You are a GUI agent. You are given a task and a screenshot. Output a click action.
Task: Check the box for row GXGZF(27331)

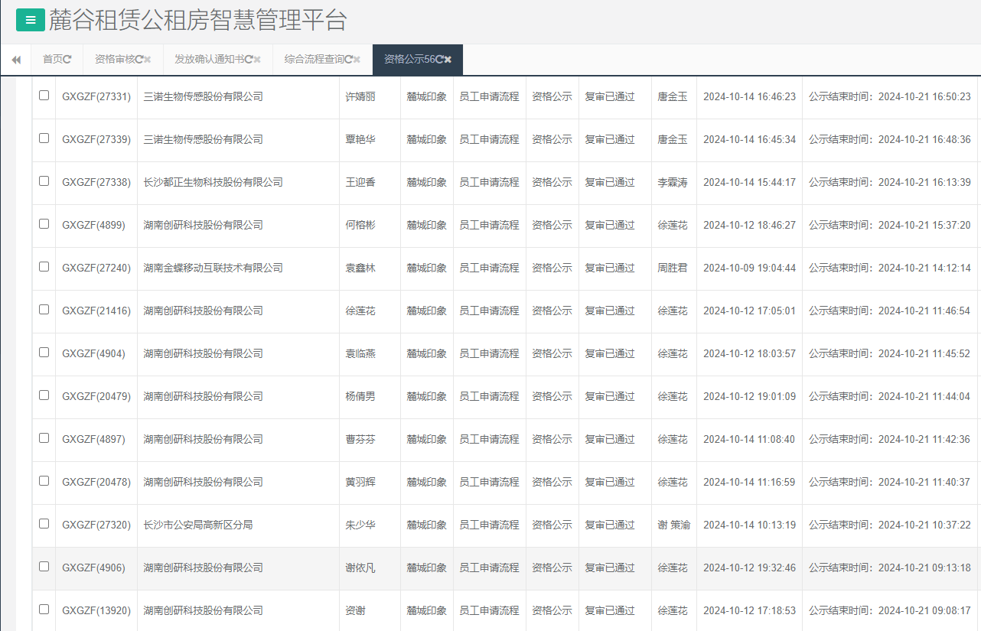click(x=44, y=96)
